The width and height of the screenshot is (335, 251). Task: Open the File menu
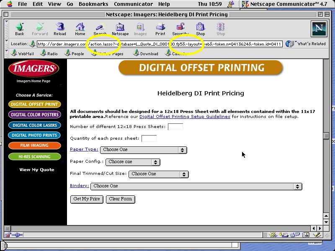pyautogui.click(x=23, y=4)
